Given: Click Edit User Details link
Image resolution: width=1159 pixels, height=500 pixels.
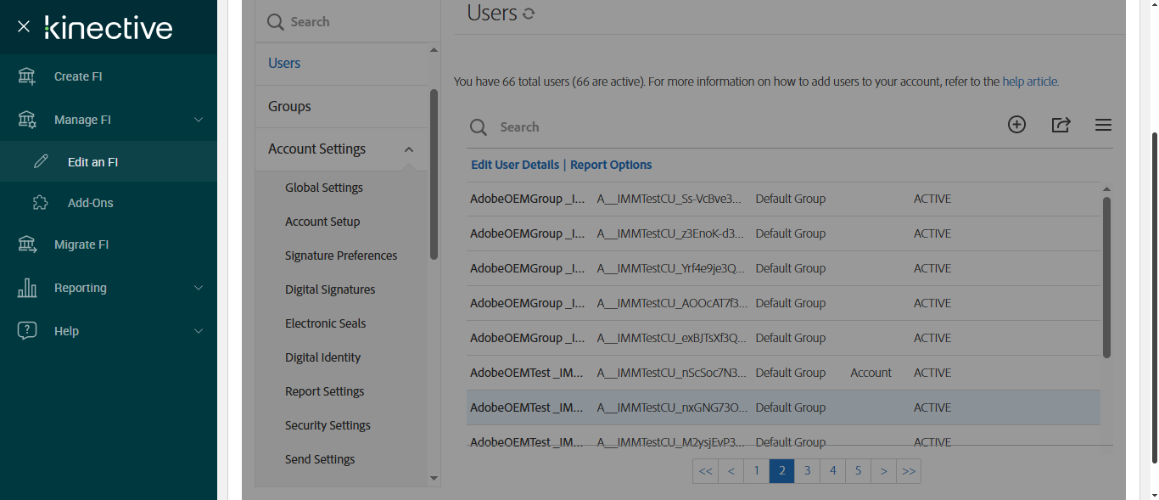Looking at the screenshot, I should point(515,165).
